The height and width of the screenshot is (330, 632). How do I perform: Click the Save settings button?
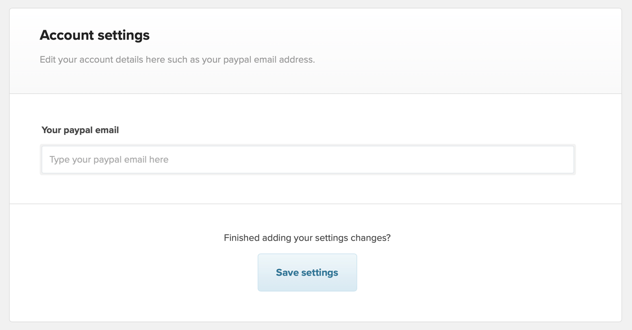(x=307, y=272)
